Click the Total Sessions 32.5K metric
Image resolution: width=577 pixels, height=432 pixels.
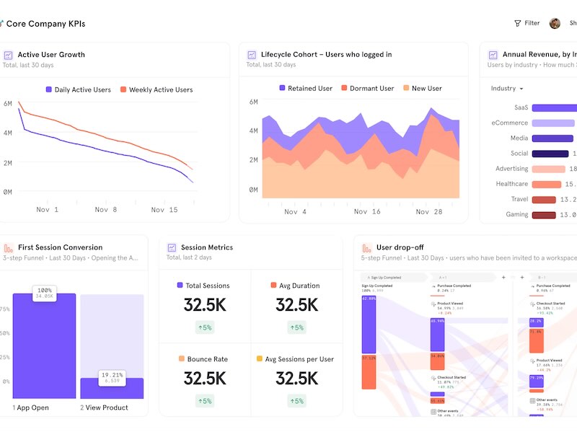click(205, 305)
